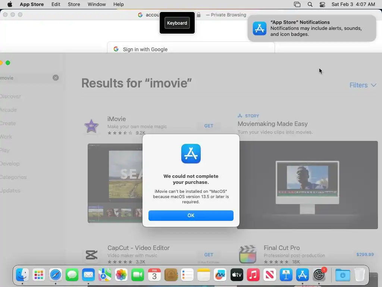This screenshot has height=287, width=382.
Task: Click the iMovie star app icon
Action: pyautogui.click(x=91, y=126)
